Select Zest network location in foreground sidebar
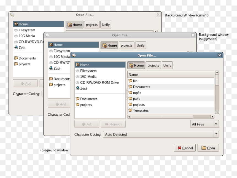237x178 pixels. pyautogui.click(x=100, y=88)
